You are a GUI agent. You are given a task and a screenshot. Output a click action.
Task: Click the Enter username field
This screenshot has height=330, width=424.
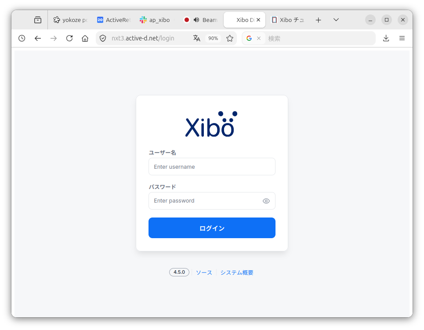click(x=212, y=167)
